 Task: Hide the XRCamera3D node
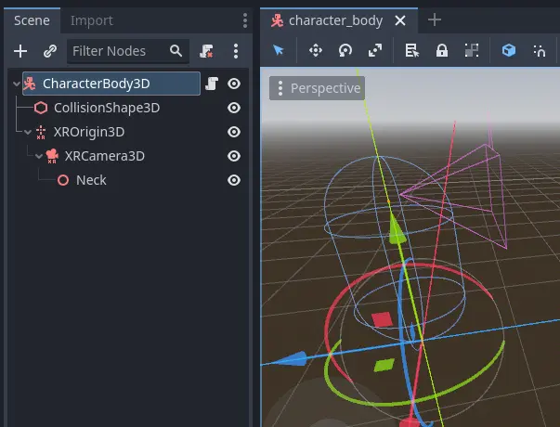tap(234, 156)
